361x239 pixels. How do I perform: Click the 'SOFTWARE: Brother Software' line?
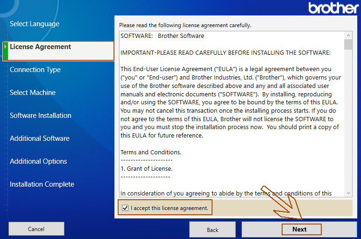(163, 36)
